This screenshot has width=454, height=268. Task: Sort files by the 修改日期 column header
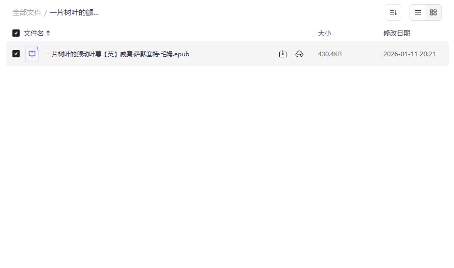(x=397, y=33)
